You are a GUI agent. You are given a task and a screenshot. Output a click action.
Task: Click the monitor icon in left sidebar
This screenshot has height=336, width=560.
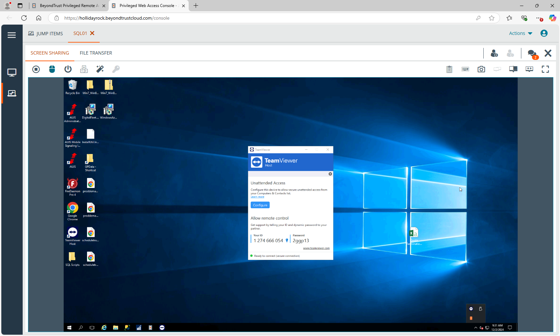click(x=12, y=73)
